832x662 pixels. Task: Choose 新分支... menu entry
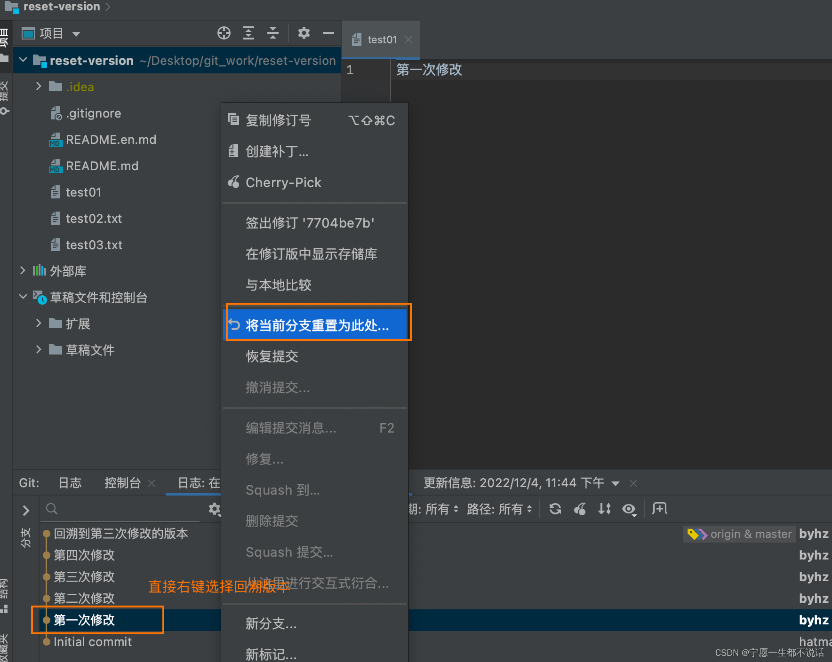click(x=314, y=623)
